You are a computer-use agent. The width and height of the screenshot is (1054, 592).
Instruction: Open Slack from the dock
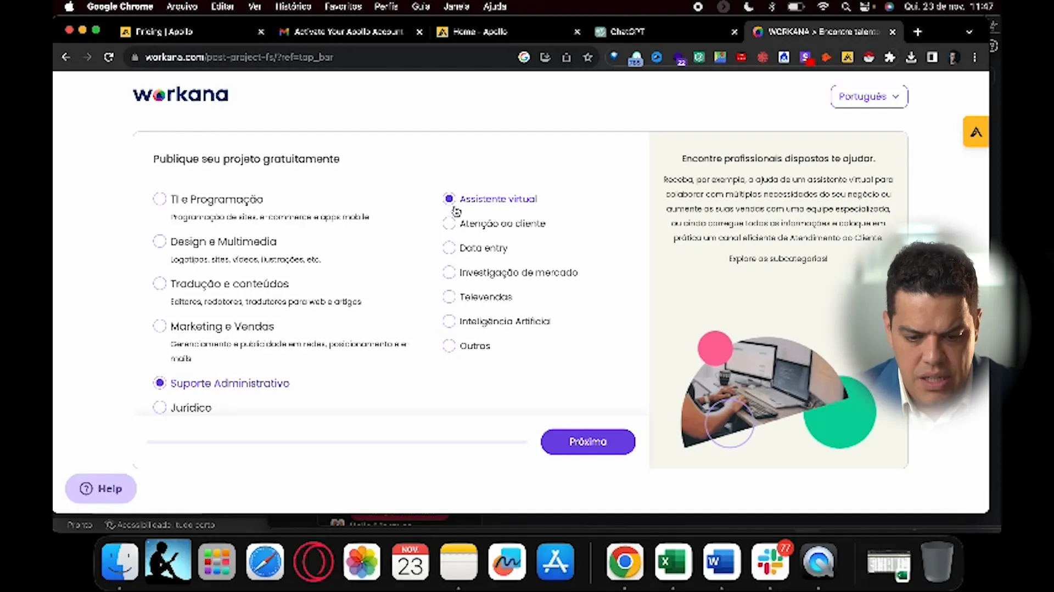coord(770,562)
